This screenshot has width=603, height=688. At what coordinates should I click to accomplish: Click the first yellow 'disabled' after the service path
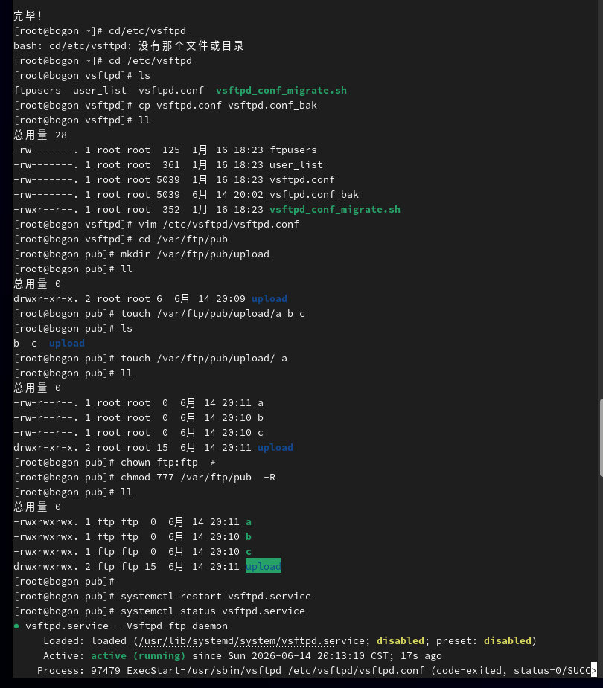400,641
